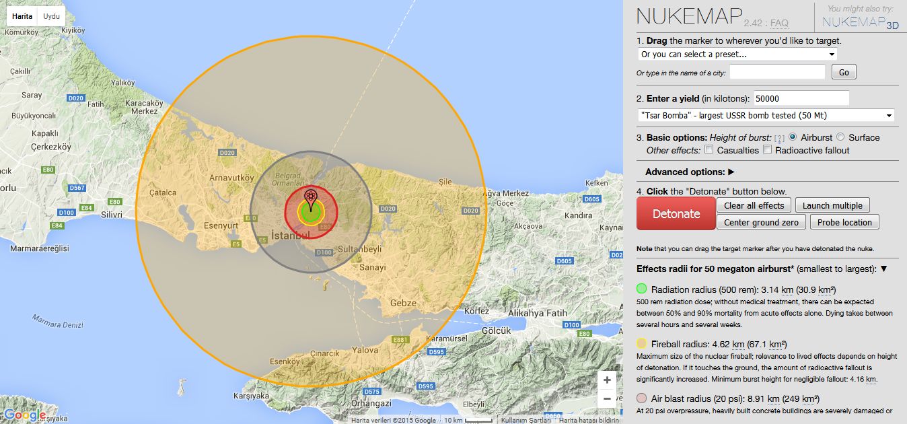The height and width of the screenshot is (424, 907).
Task: Click the Alikahya Fatih label on map
Action: 538,313
